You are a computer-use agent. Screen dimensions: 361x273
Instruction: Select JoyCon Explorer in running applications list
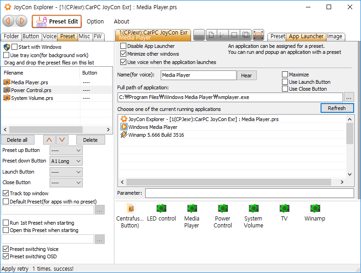[x=232, y=119]
